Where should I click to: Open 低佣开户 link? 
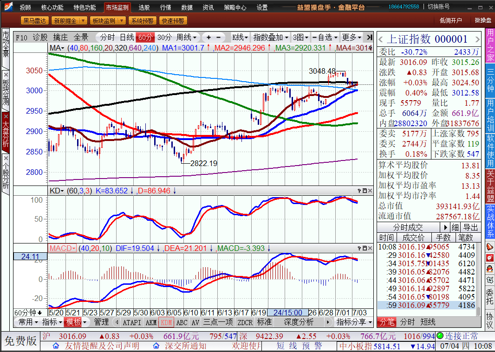pos(450,20)
